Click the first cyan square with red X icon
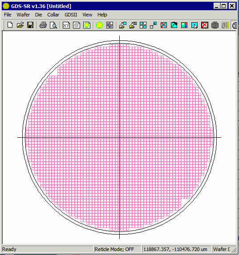Viewport: 239px width, 255px height. [164, 25]
